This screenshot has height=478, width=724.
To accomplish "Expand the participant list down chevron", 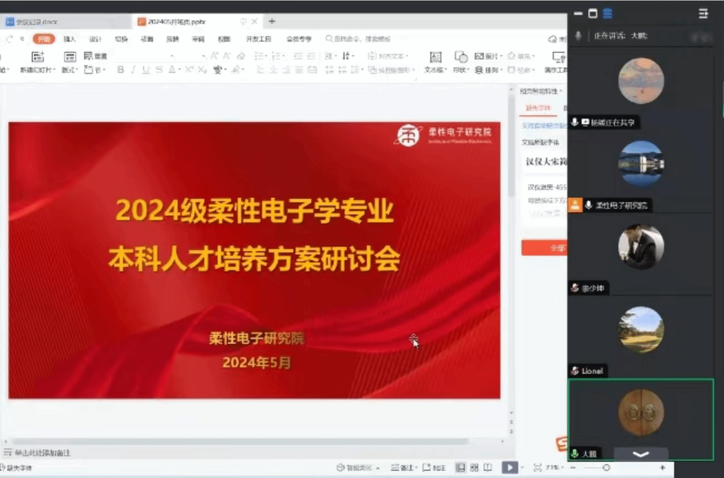I will click(x=640, y=454).
